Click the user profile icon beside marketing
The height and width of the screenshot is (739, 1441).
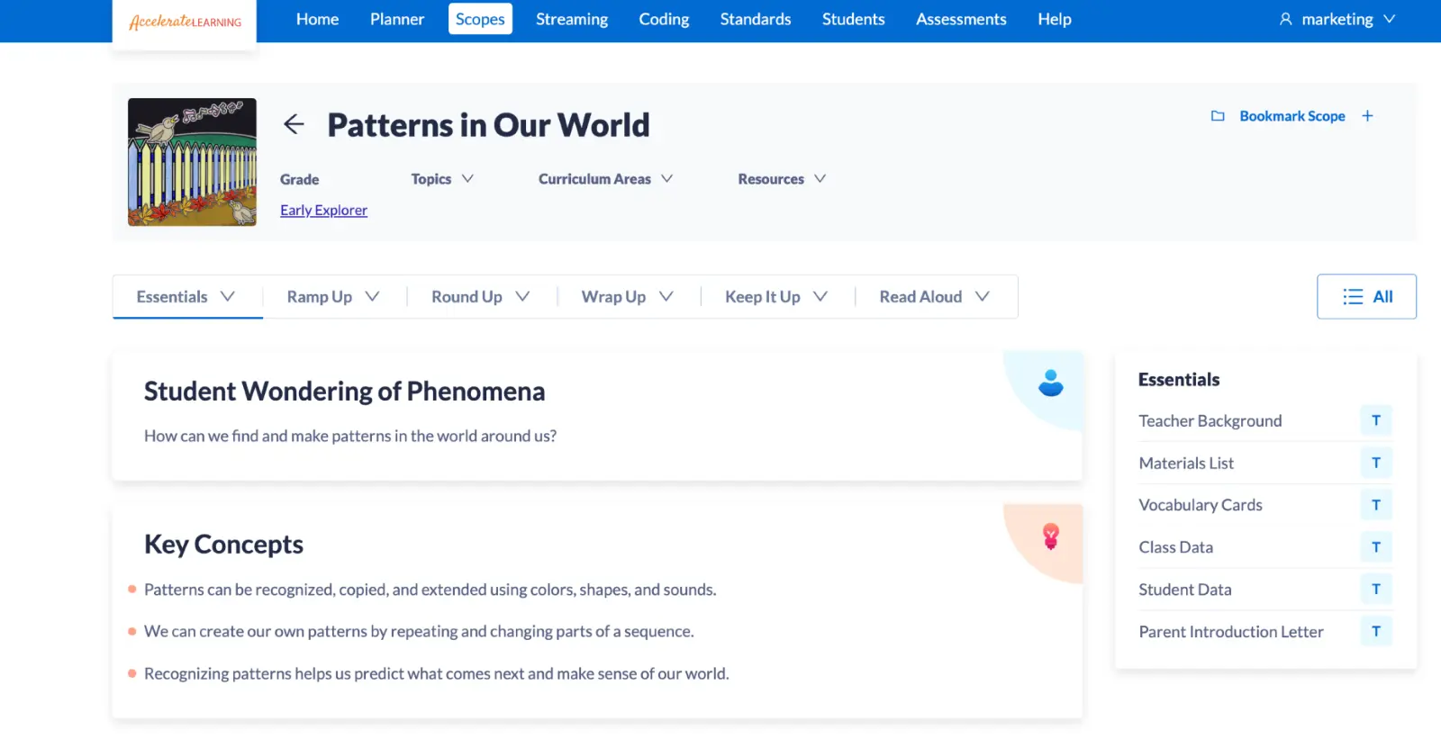(1285, 19)
